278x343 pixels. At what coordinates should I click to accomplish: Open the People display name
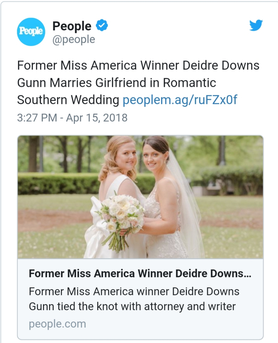(x=72, y=26)
